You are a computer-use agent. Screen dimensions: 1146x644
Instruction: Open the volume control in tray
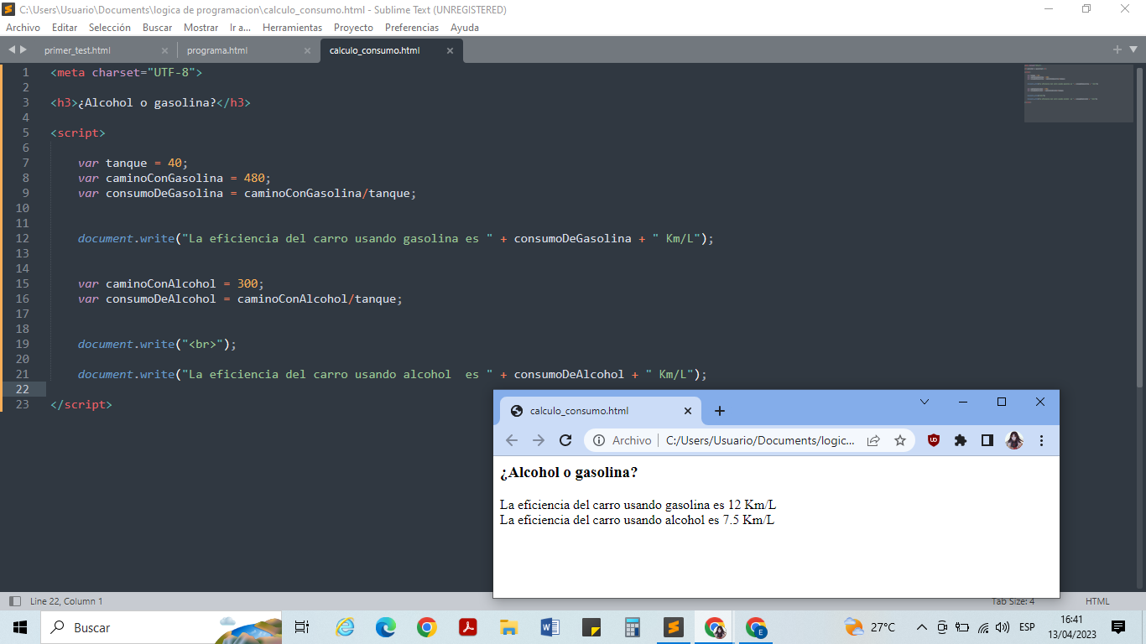coord(1004,627)
